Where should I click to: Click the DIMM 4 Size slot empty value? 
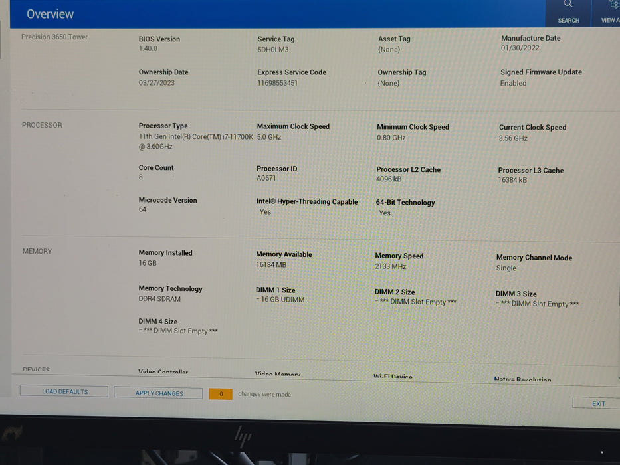(x=178, y=331)
